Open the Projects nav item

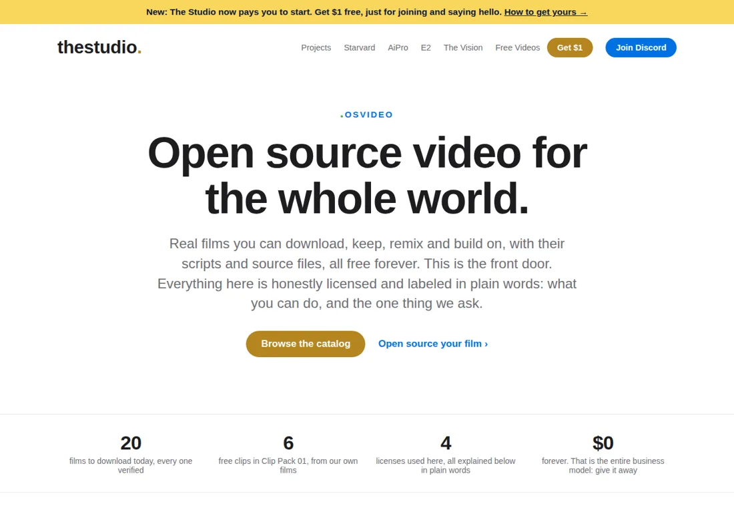pos(316,48)
